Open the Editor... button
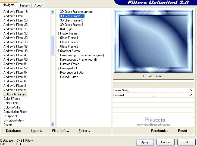 pyautogui.click(x=84, y=131)
